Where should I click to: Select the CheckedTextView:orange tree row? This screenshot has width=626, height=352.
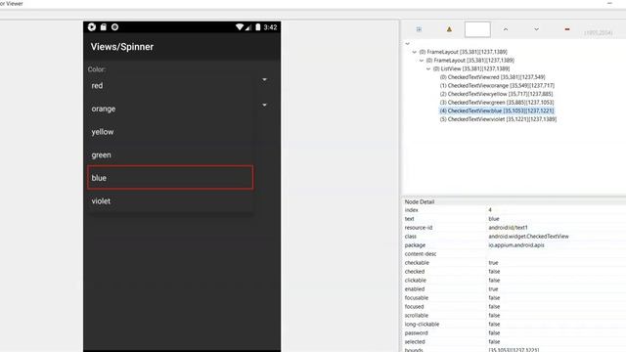pyautogui.click(x=497, y=85)
